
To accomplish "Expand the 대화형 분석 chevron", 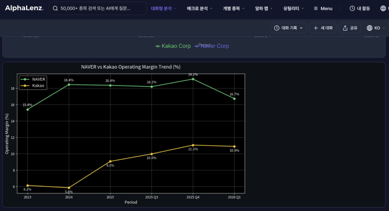I will point(175,9).
